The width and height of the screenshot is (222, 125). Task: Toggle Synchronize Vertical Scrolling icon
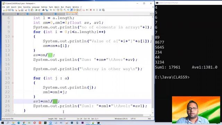pos(58,10)
